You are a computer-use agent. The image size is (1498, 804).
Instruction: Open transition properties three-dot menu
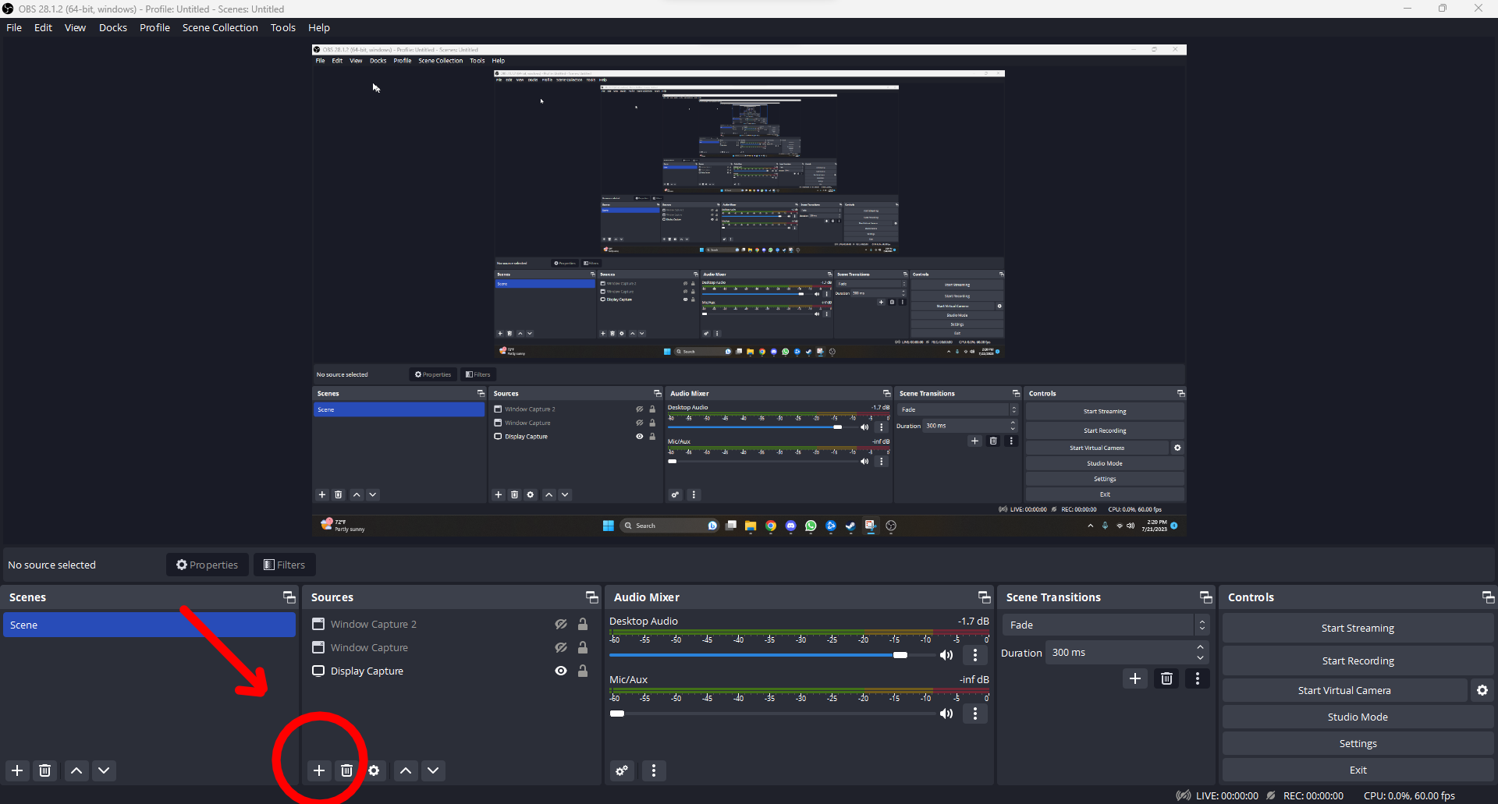coord(1198,678)
